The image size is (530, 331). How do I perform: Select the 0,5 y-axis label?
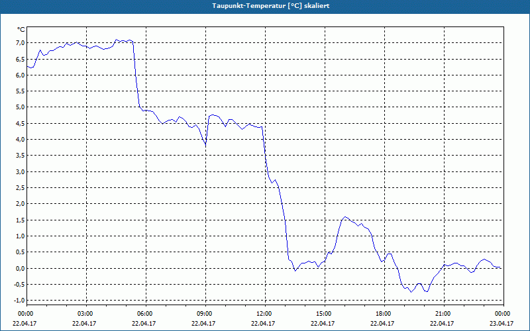pos(20,252)
